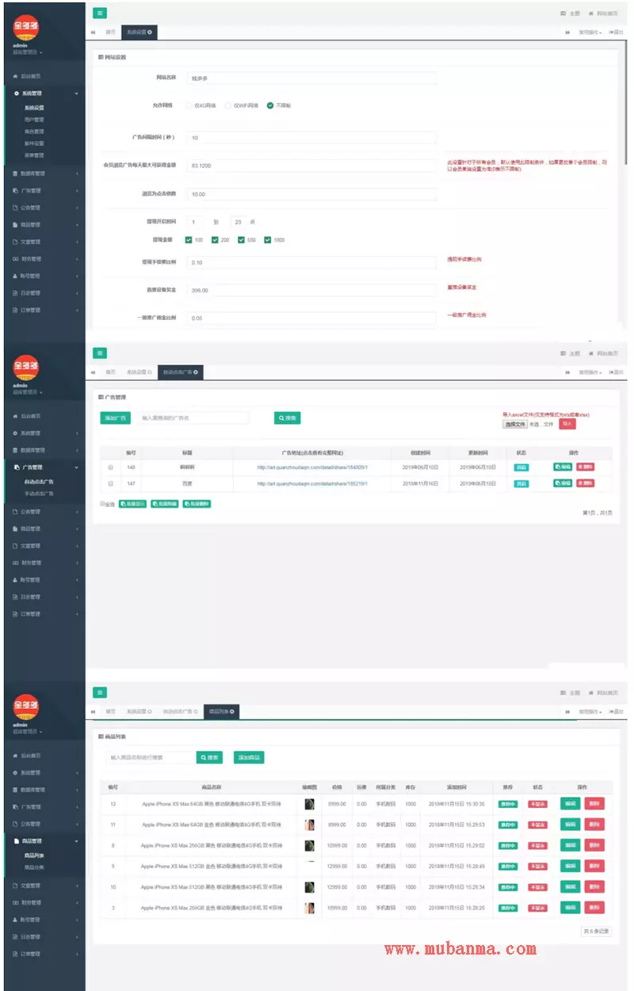Open 商品分类 in the sidebar submenu
Screen dimensions: 634x991
coord(34,867)
